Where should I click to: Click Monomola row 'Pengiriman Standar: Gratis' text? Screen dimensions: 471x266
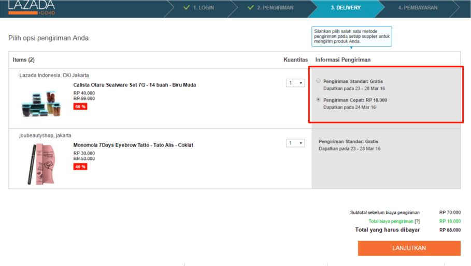pos(348,142)
